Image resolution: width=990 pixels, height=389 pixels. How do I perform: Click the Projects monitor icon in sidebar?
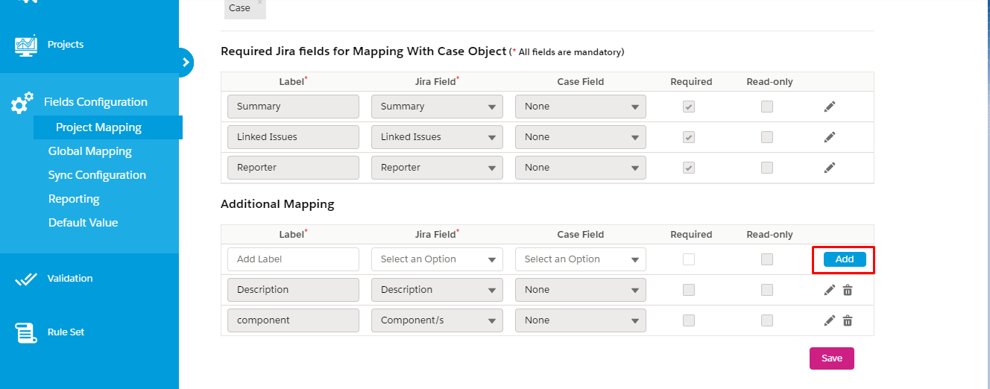coord(25,45)
